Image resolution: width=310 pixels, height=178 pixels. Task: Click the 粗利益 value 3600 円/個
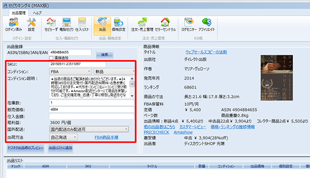[x=61, y=123]
